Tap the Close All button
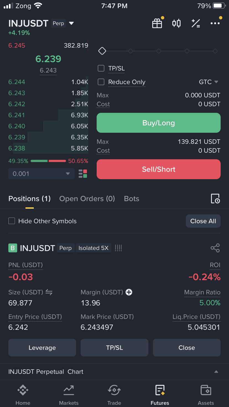This screenshot has height=407, width=229. (x=203, y=221)
